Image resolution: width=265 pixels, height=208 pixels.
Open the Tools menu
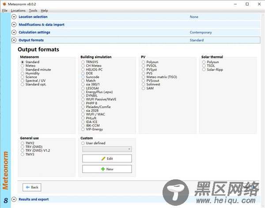click(x=33, y=11)
